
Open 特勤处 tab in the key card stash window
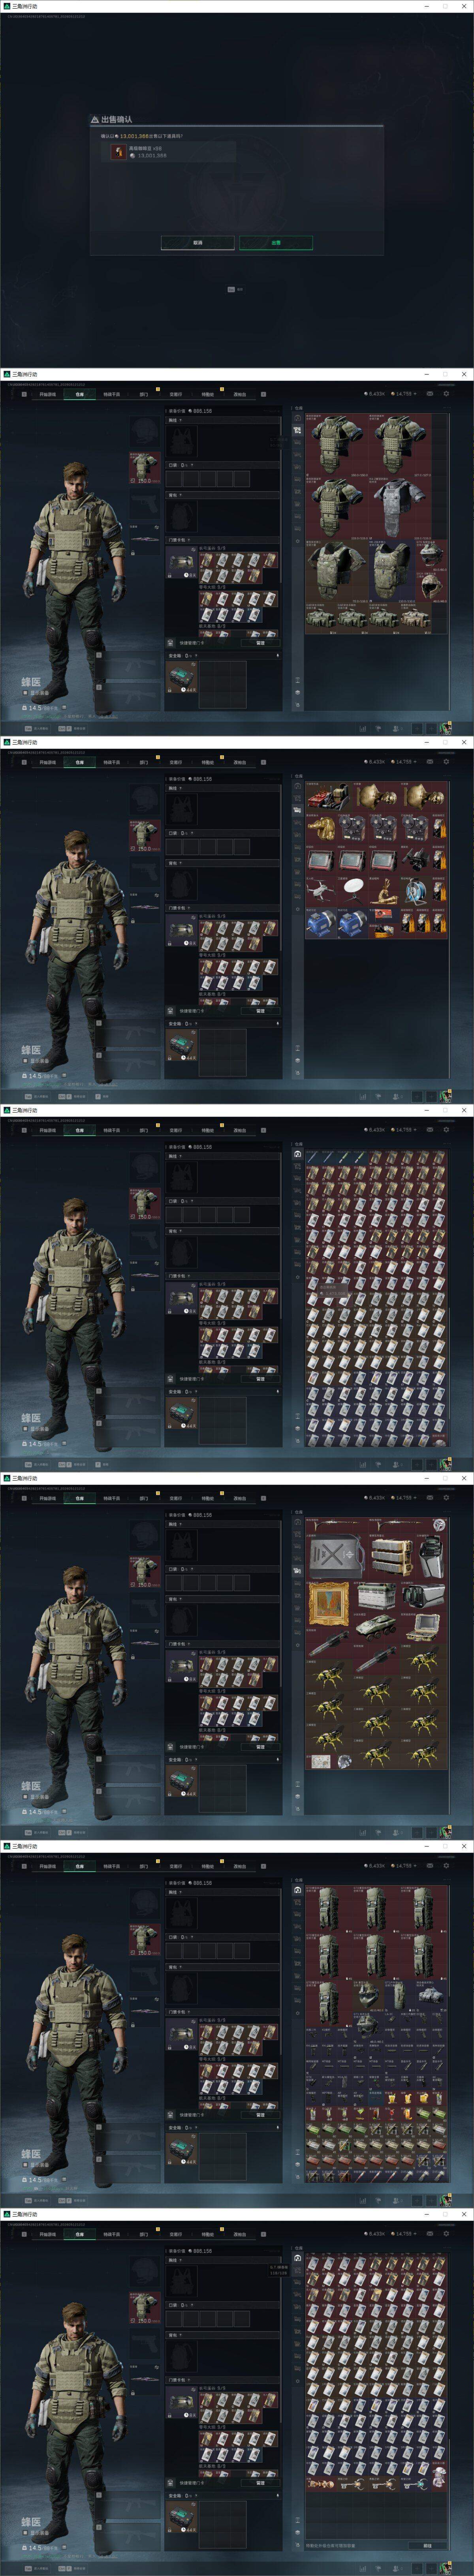pos(208,1130)
